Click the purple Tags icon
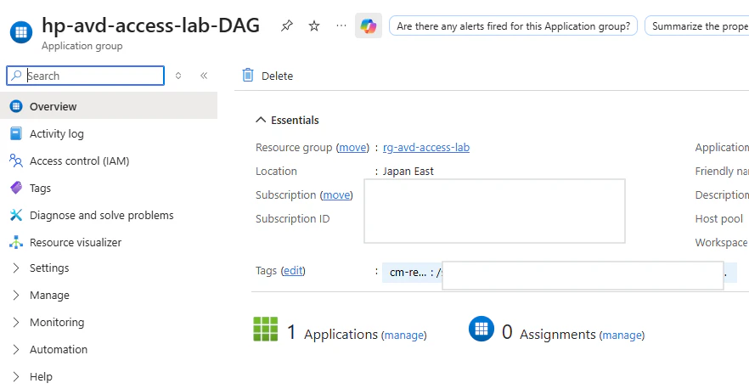Viewport: 749px width, 389px height. tap(16, 188)
